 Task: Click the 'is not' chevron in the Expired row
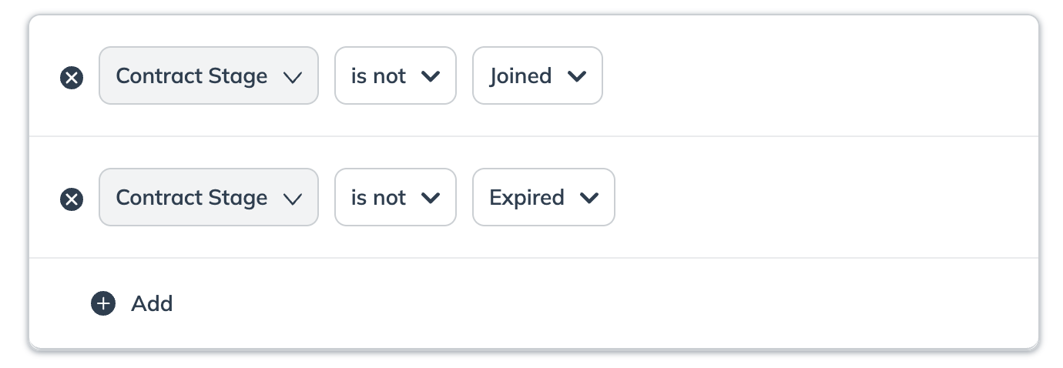[x=430, y=198]
